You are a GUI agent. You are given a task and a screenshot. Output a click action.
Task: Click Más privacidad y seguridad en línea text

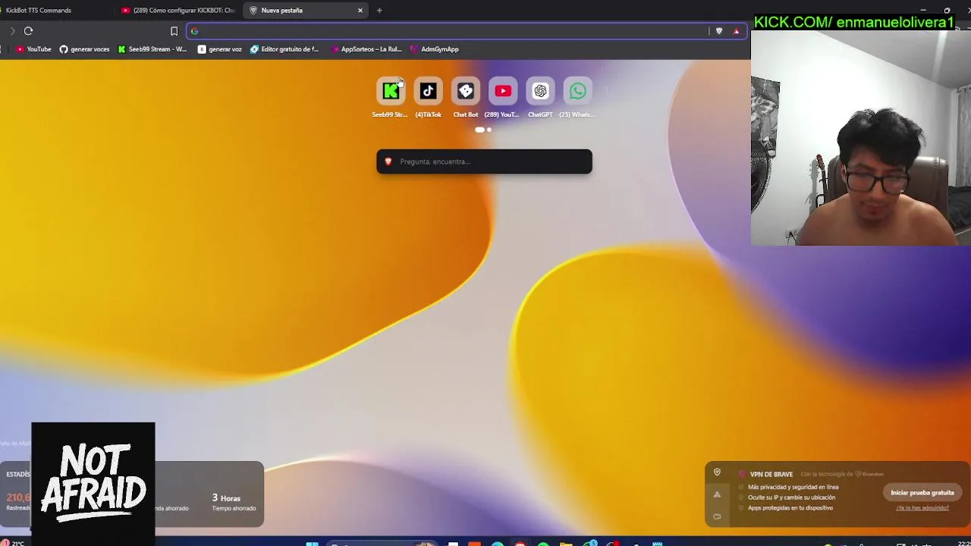[793, 487]
